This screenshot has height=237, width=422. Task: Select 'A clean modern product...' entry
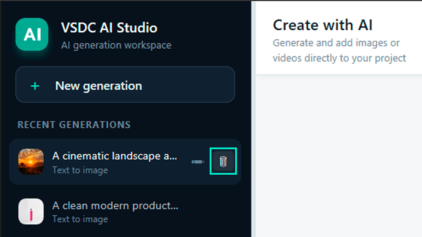tap(125, 212)
